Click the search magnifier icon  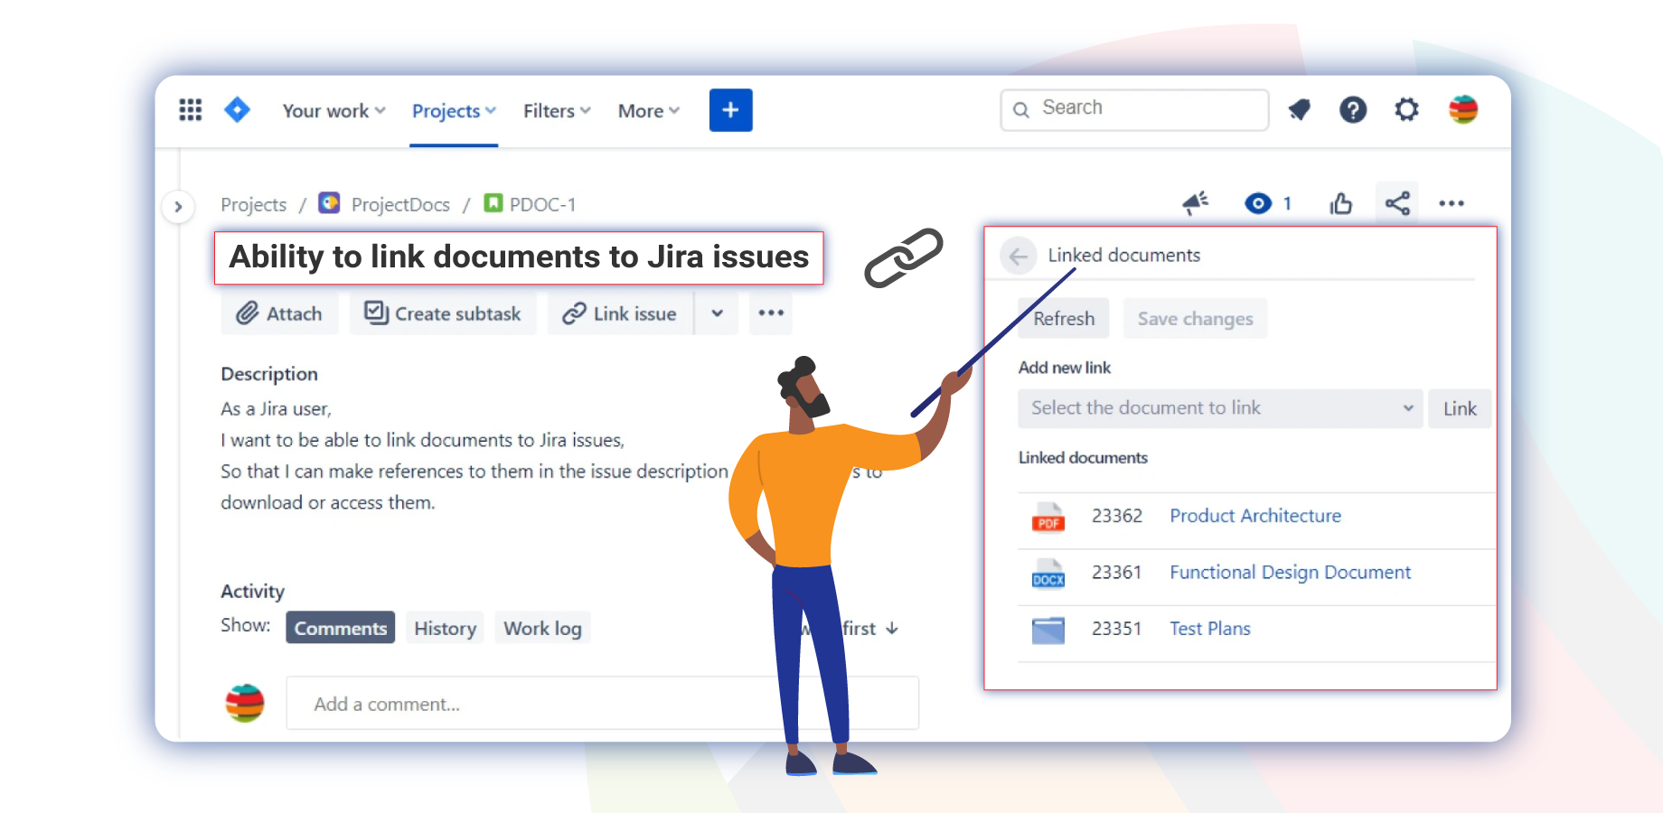[x=1021, y=109]
